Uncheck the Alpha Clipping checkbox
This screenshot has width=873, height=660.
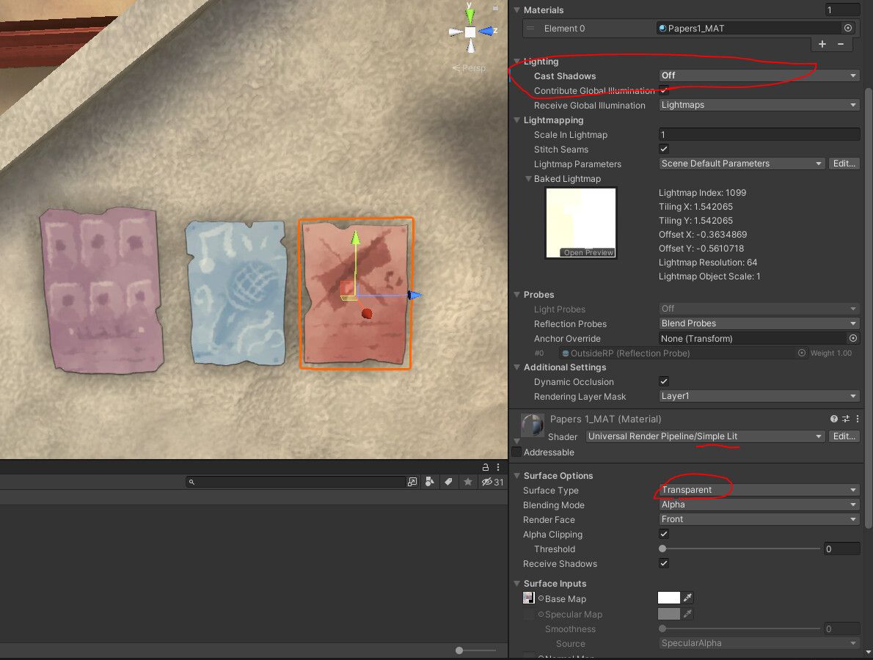tap(663, 534)
